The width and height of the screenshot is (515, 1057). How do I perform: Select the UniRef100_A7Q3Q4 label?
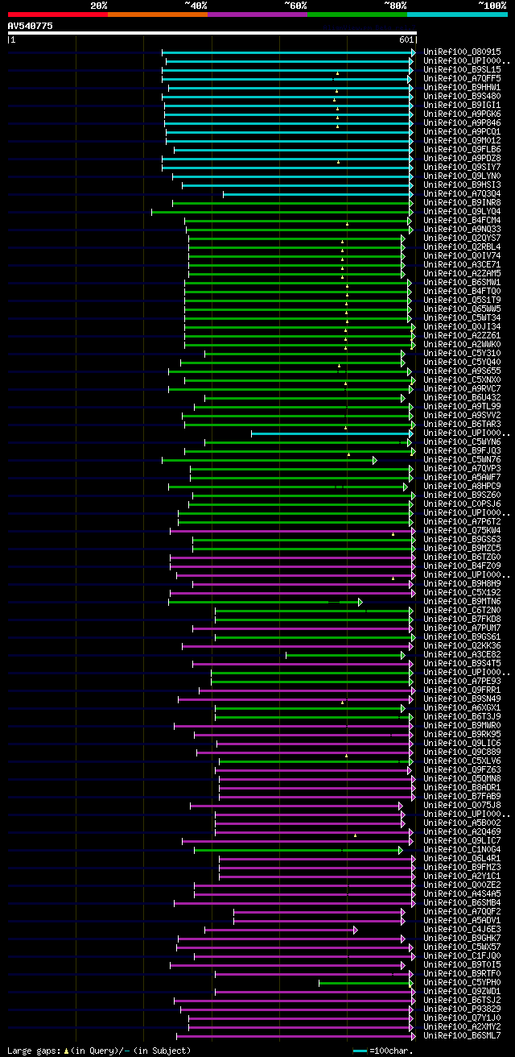(462, 193)
